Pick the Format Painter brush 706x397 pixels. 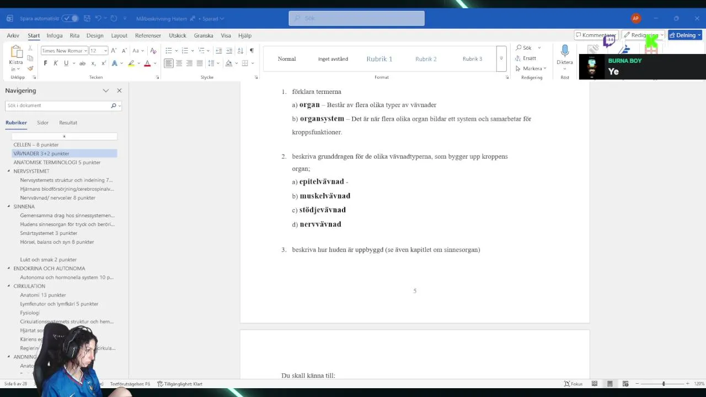[30, 69]
